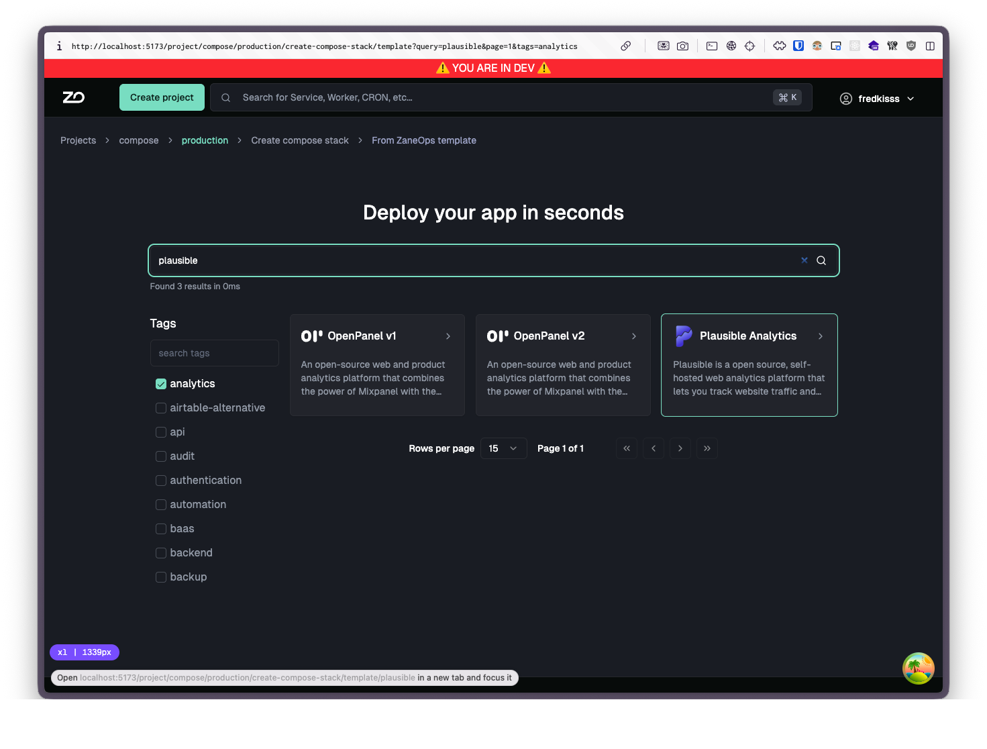The height and width of the screenshot is (749, 987).
Task: Tick the audit tag checkbox
Action: pos(161,456)
